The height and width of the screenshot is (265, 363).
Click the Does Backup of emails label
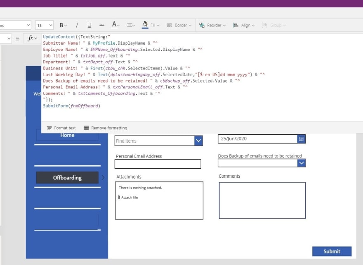tap(260, 156)
